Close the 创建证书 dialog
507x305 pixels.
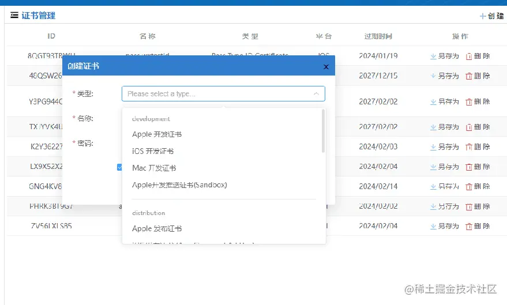pos(326,66)
